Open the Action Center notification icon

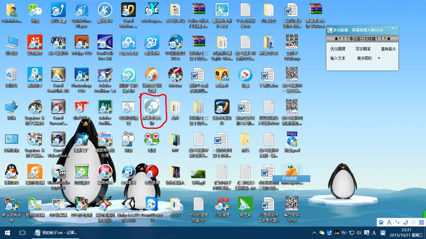(x=366, y=233)
